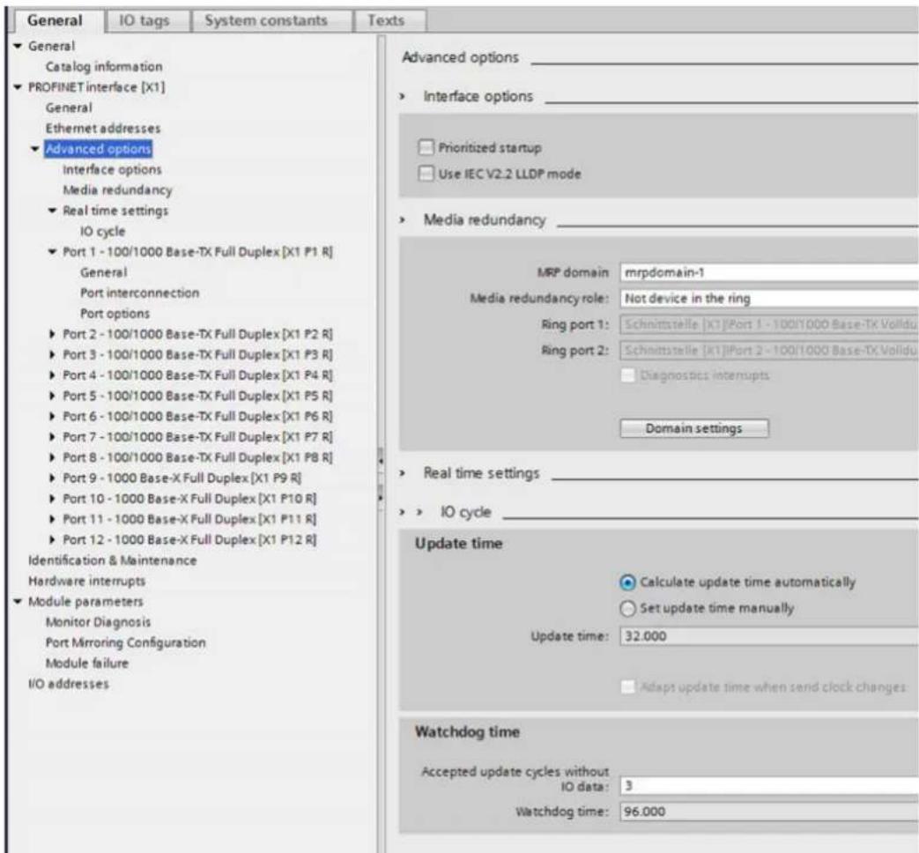Open the Media redundancy role dropdown
Viewport: 919px width, 853px height.
click(x=769, y=299)
